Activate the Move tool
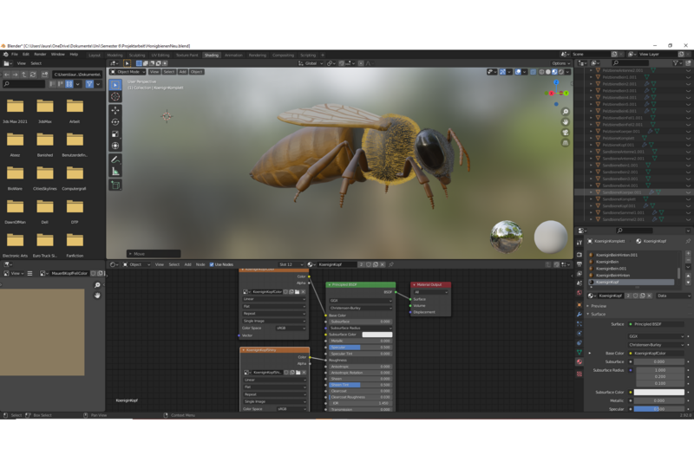The image size is (694, 462). (115, 110)
